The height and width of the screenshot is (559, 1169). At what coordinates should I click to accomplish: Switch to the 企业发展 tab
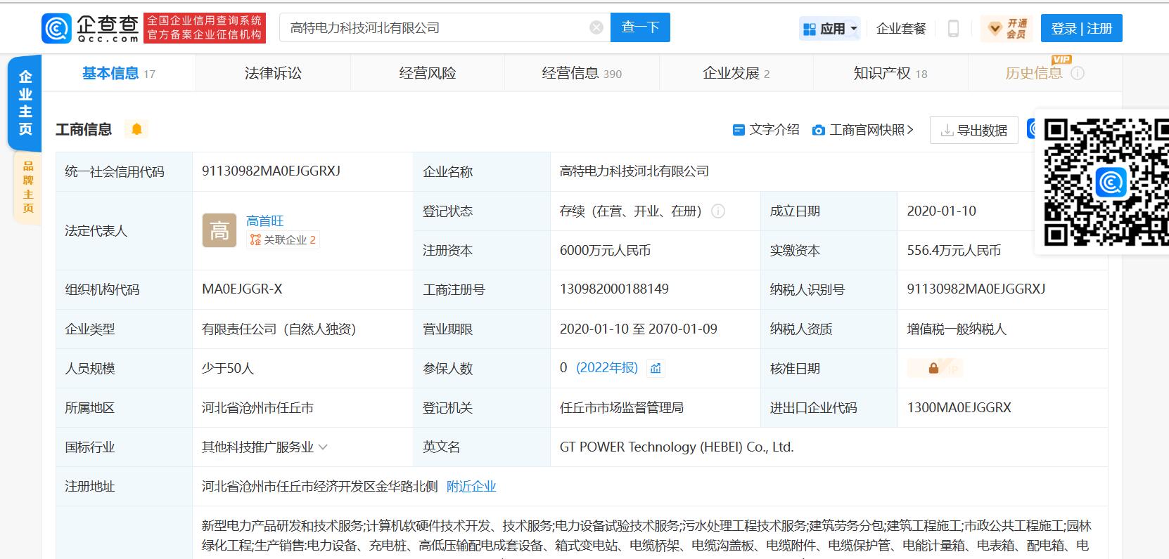(736, 73)
